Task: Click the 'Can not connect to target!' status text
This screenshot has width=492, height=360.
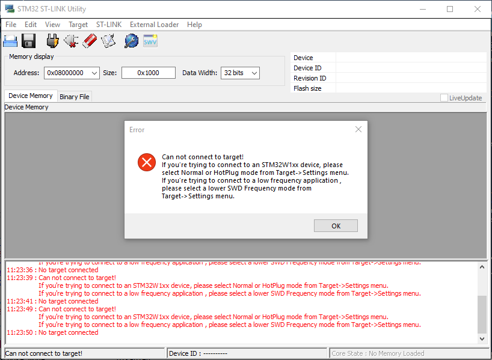Action: click(x=44, y=353)
